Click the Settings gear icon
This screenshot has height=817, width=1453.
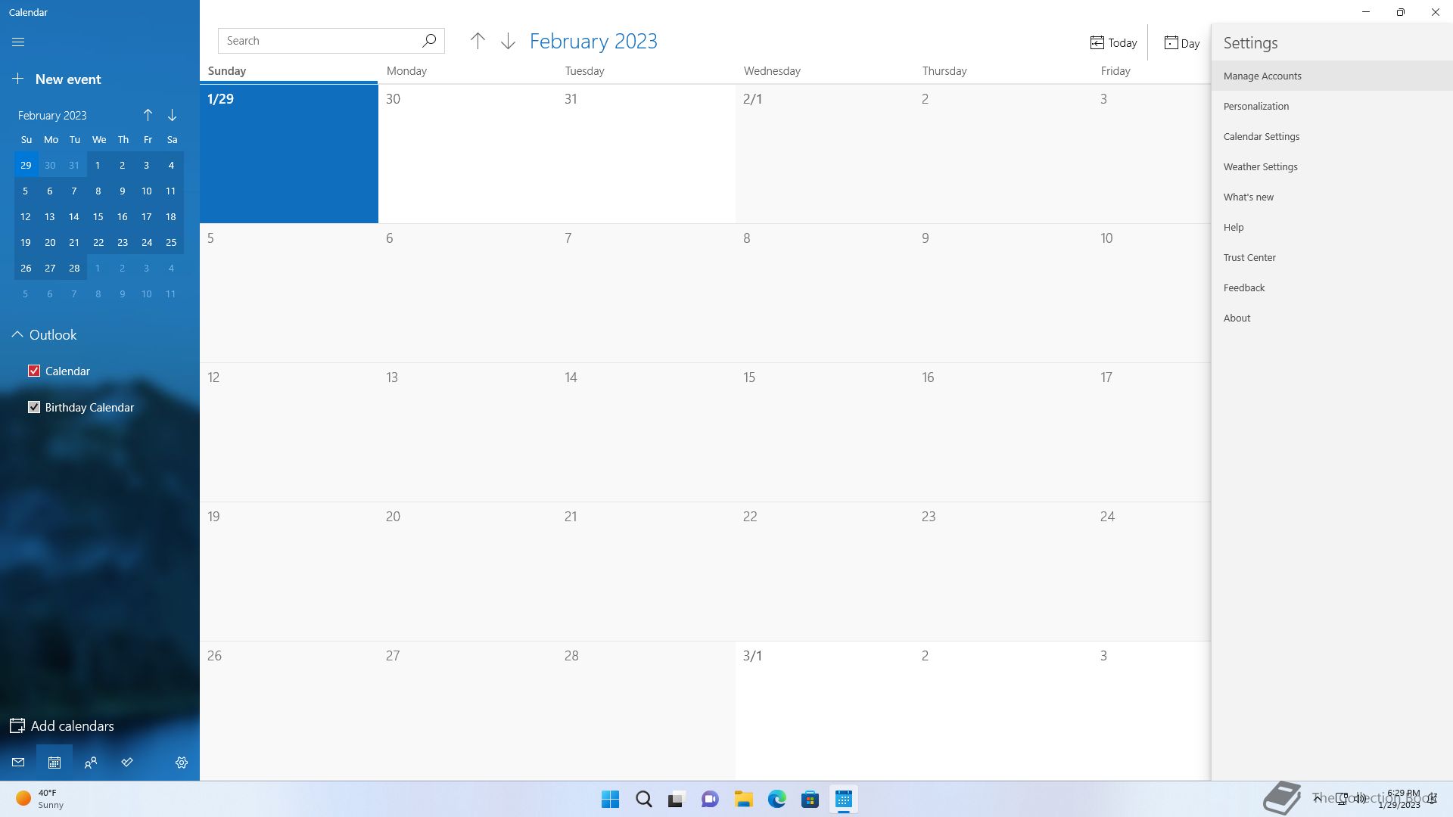click(182, 763)
